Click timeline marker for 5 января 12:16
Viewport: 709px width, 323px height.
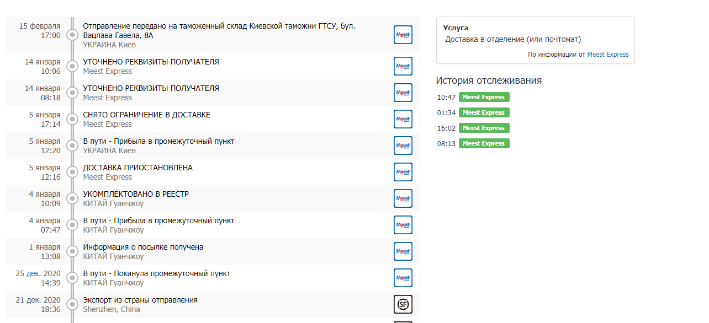72,172
